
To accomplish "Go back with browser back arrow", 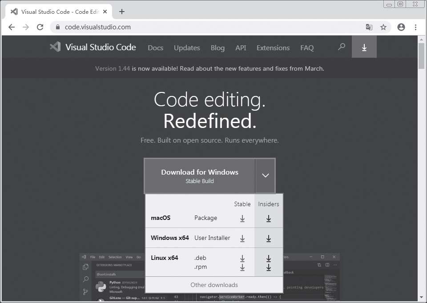I will 12,27.
